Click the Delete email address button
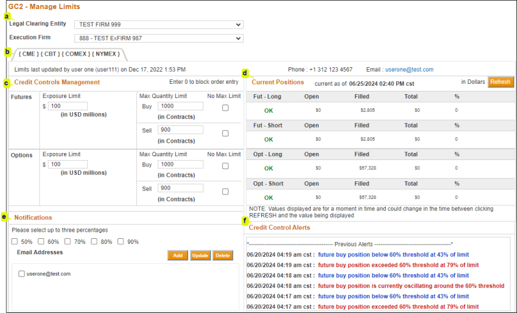The height and width of the screenshot is (313, 517). (x=223, y=256)
